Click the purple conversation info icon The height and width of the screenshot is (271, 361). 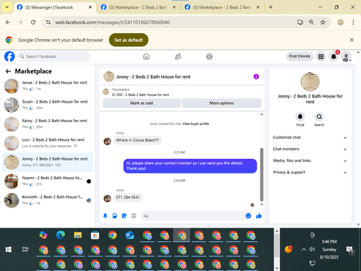[x=256, y=77]
